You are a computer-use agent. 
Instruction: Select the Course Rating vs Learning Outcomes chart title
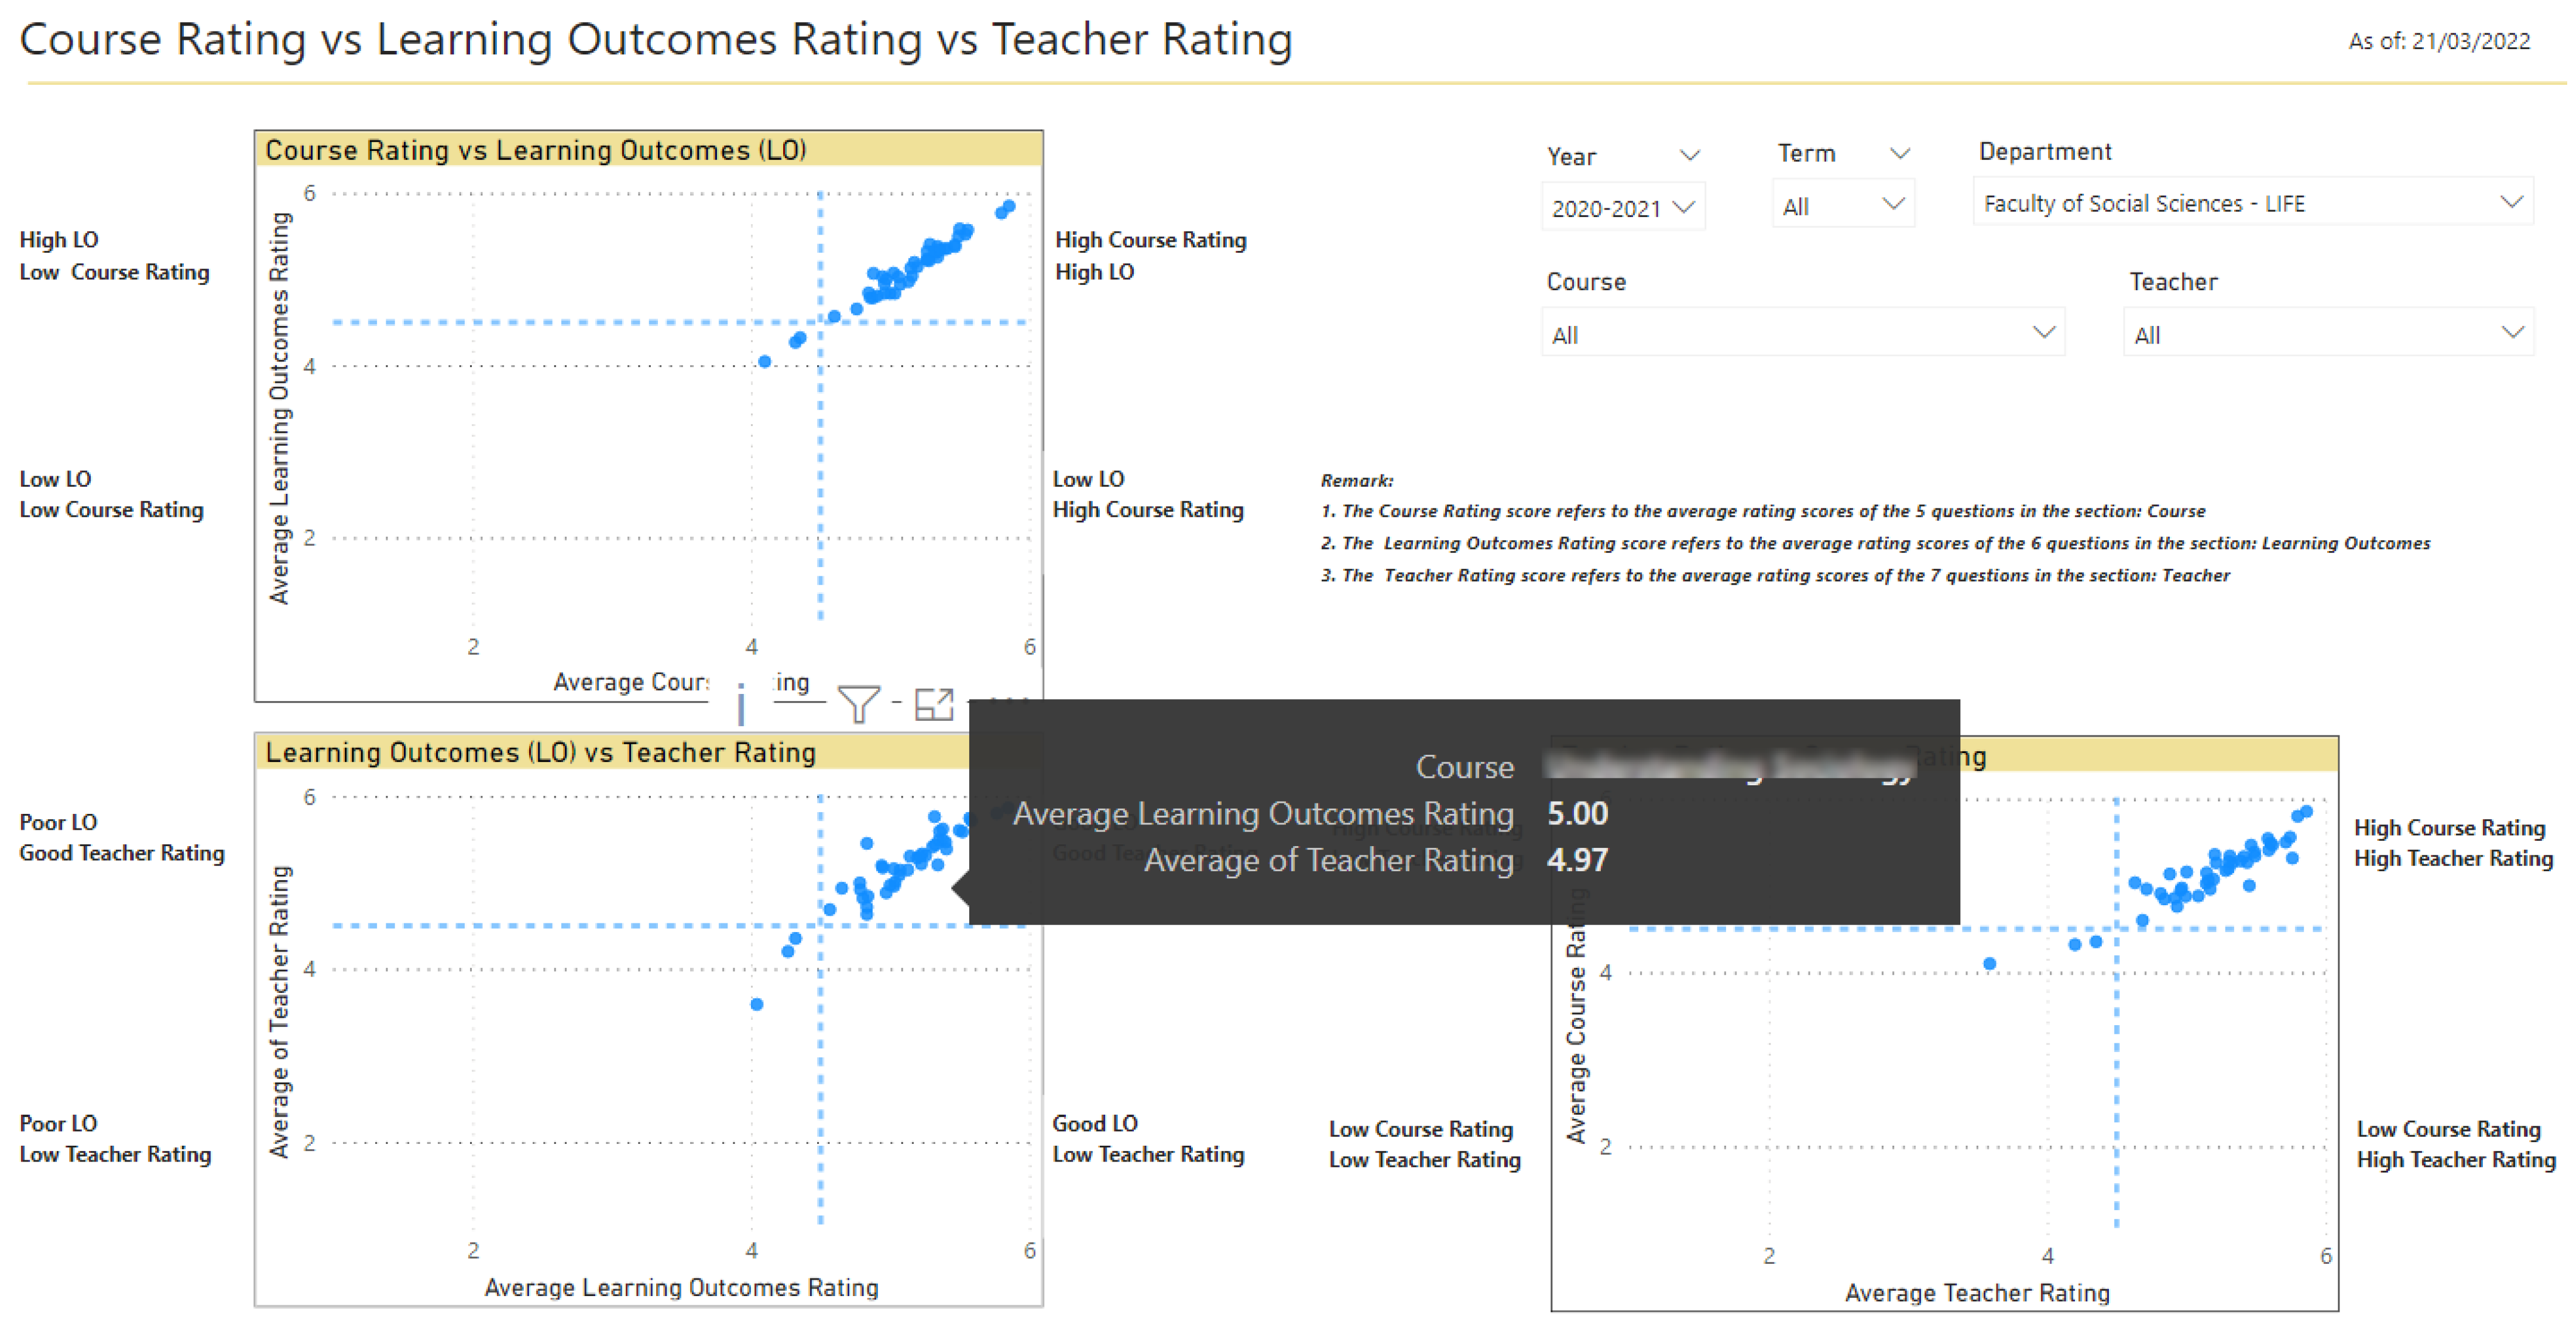click(536, 150)
